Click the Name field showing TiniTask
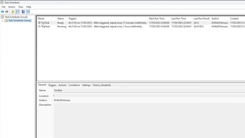The image size is (245, 138). (x=149, y=90)
